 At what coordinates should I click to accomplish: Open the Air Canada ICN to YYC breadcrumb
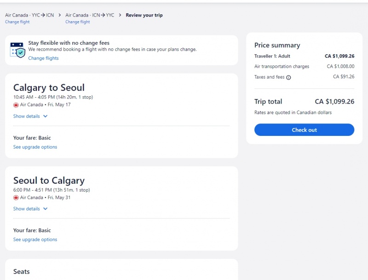click(90, 15)
